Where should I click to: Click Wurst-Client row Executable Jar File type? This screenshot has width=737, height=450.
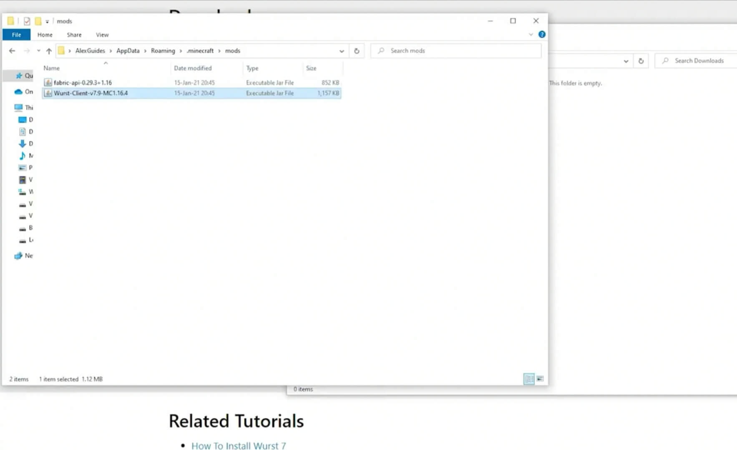pyautogui.click(x=270, y=93)
